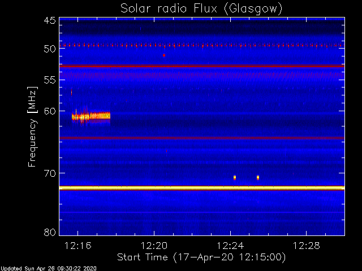
Task: Click the 50 frequency tick label
Action: pyautogui.click(x=50, y=49)
